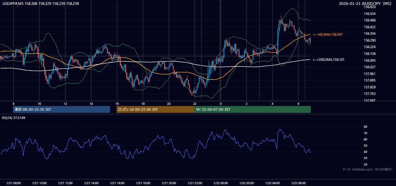Click hour marker 10 under price chart
396x186 pixels.
click(39, 104)
